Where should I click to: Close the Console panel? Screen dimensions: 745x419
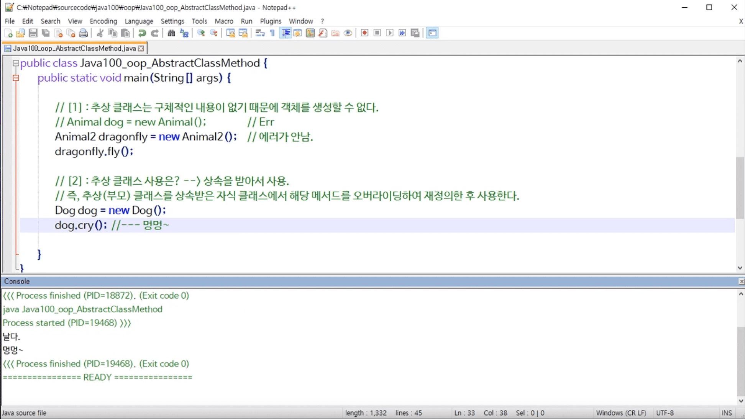tap(741, 282)
